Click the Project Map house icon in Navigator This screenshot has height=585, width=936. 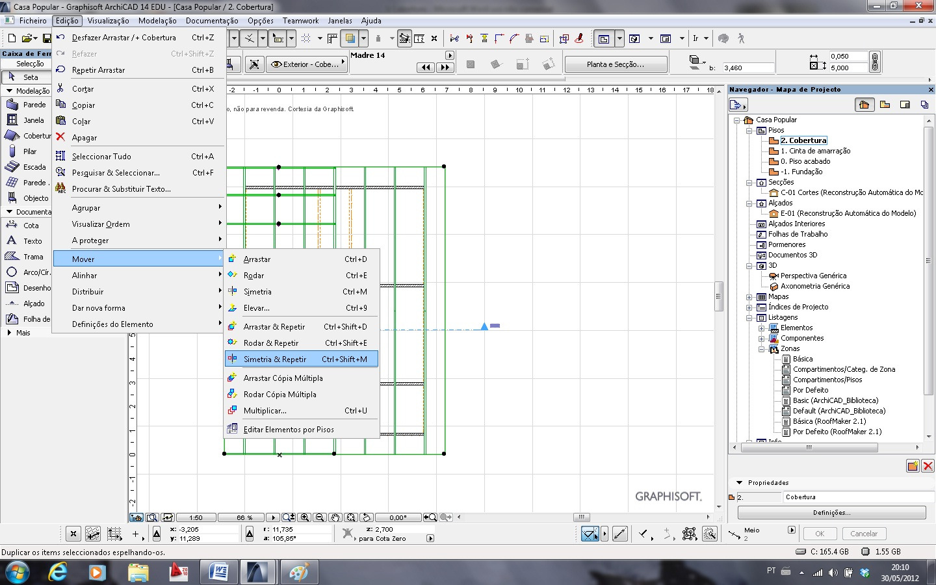tap(864, 104)
